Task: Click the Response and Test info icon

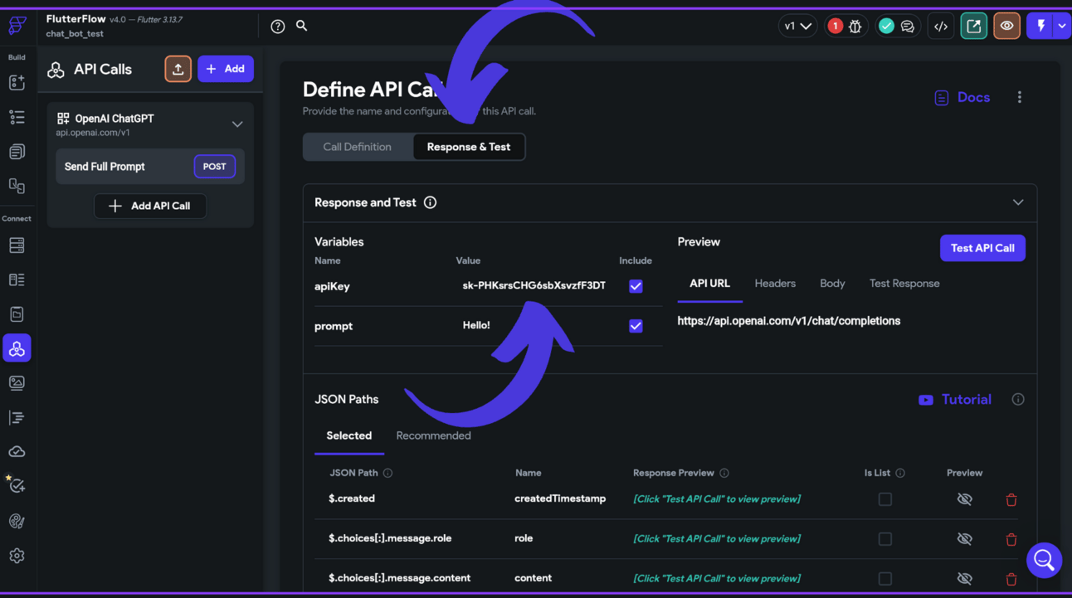Action: 430,202
